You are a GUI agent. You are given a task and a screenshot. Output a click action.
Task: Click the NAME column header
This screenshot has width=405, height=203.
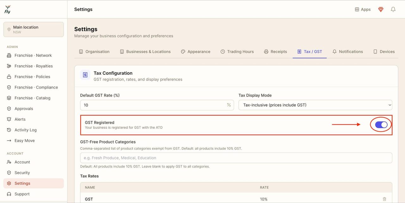point(90,188)
